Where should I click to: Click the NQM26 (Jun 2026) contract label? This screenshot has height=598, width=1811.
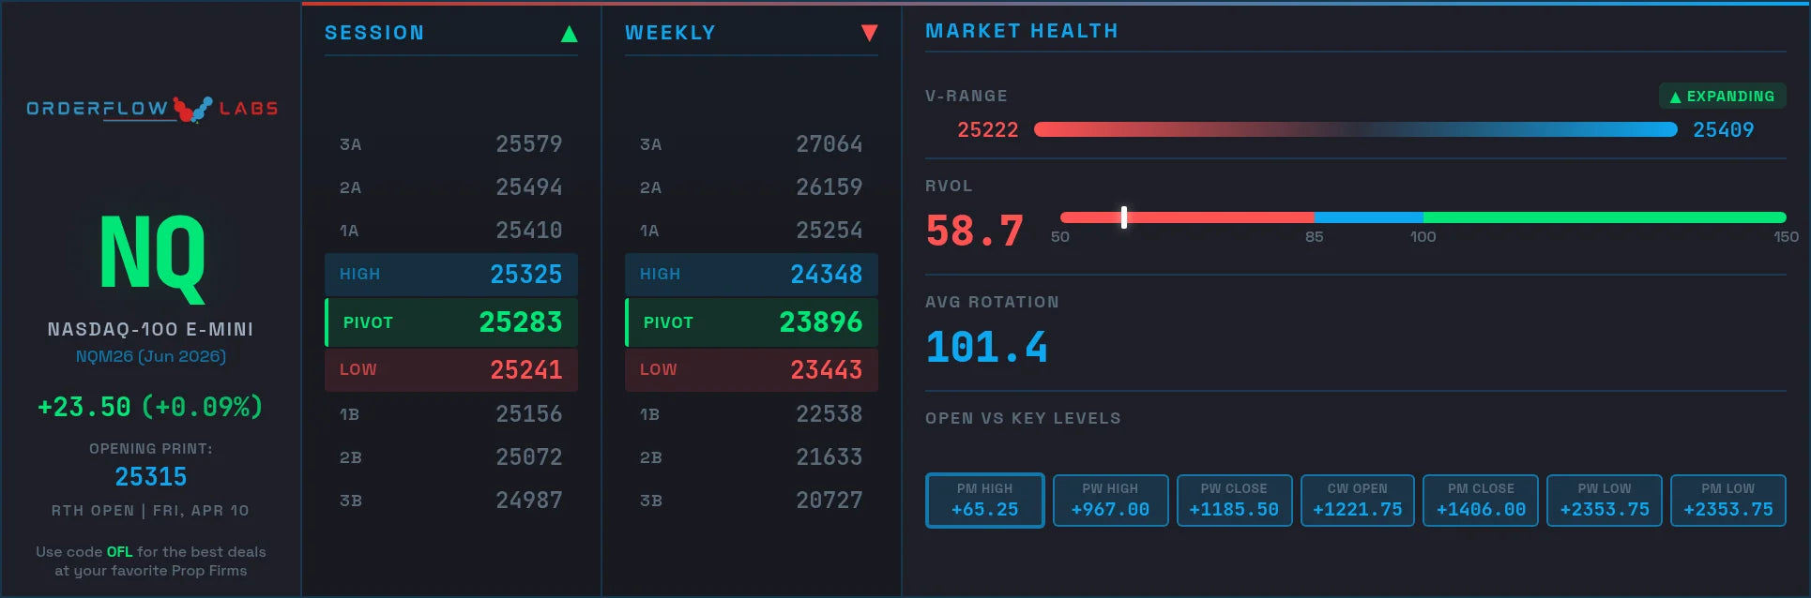(151, 356)
